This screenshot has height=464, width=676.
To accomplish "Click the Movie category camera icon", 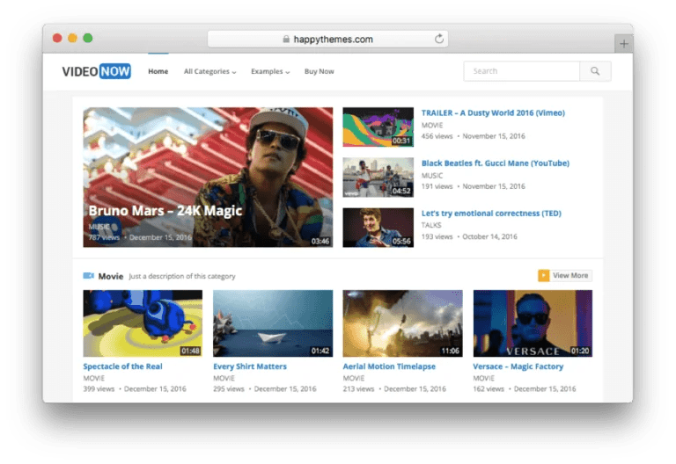I will coord(88,275).
